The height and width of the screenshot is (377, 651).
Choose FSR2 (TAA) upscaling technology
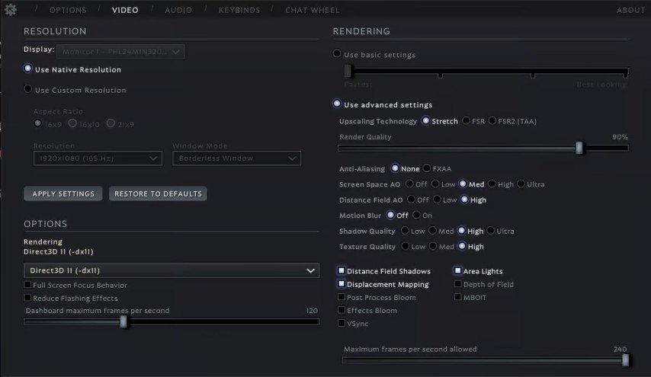pos(492,121)
